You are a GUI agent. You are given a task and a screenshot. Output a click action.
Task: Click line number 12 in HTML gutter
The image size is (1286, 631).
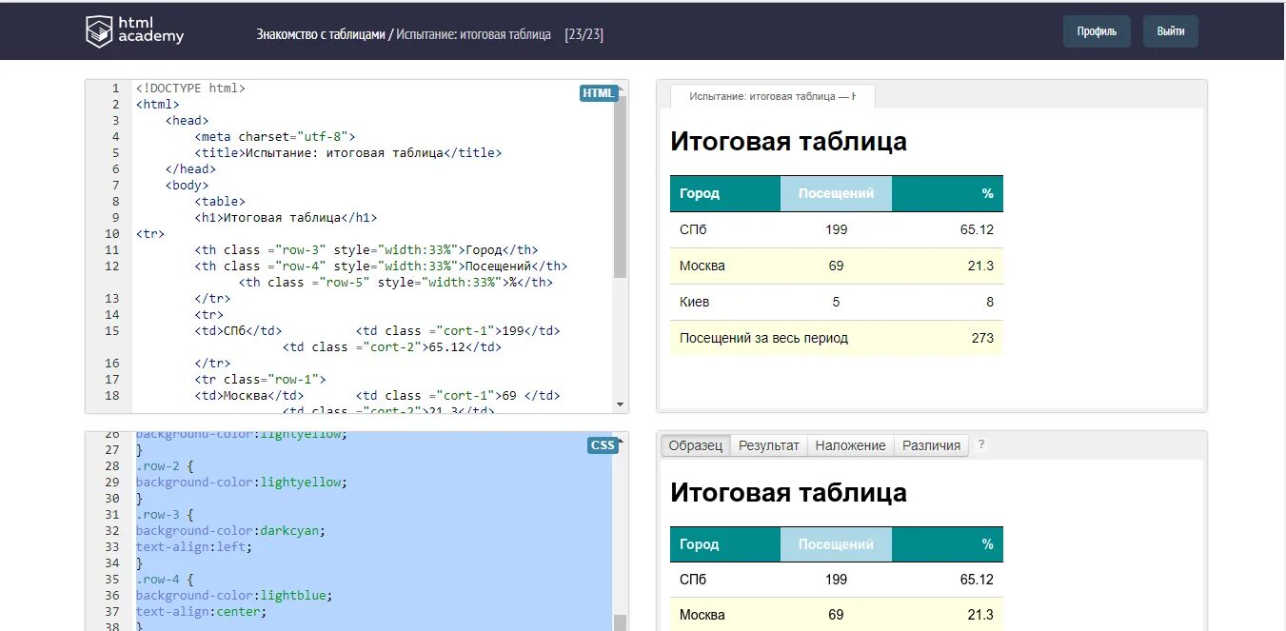pos(113,266)
